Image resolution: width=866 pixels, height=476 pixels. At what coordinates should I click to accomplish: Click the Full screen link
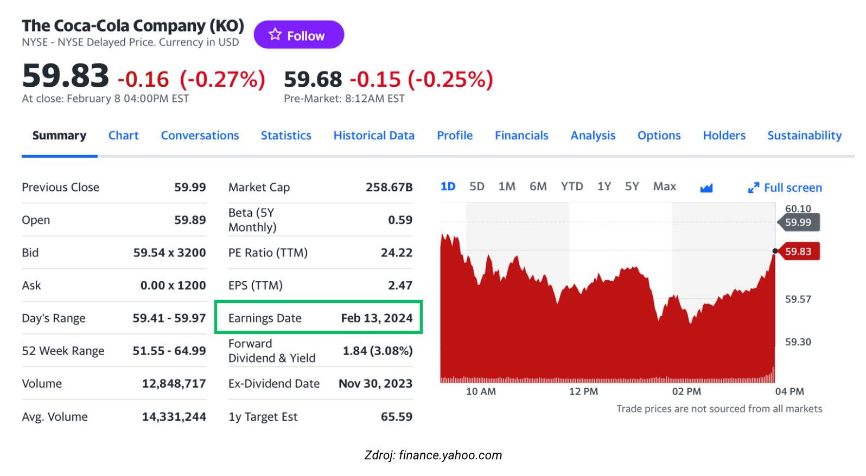pos(792,188)
